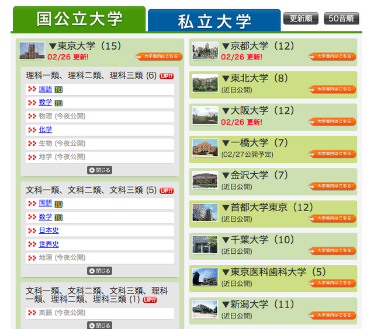The image size is (374, 329).
Task: Click the red arrows icon beside 化学
Action: [x=32, y=129]
